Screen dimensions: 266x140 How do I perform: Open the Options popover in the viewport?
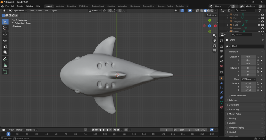212,15
